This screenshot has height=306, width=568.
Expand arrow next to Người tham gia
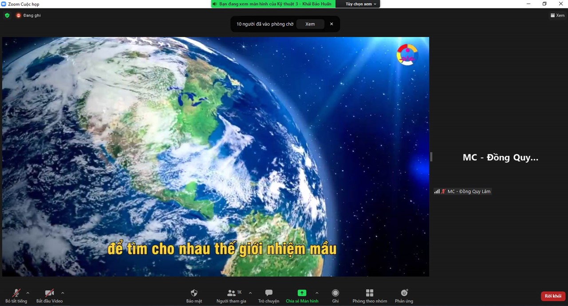pos(250,293)
